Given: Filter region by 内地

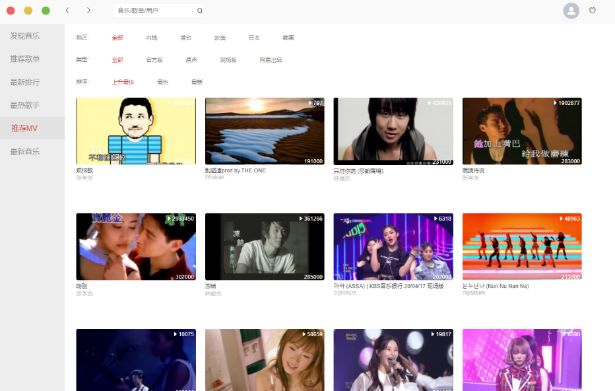Looking at the screenshot, I should pyautogui.click(x=151, y=38).
